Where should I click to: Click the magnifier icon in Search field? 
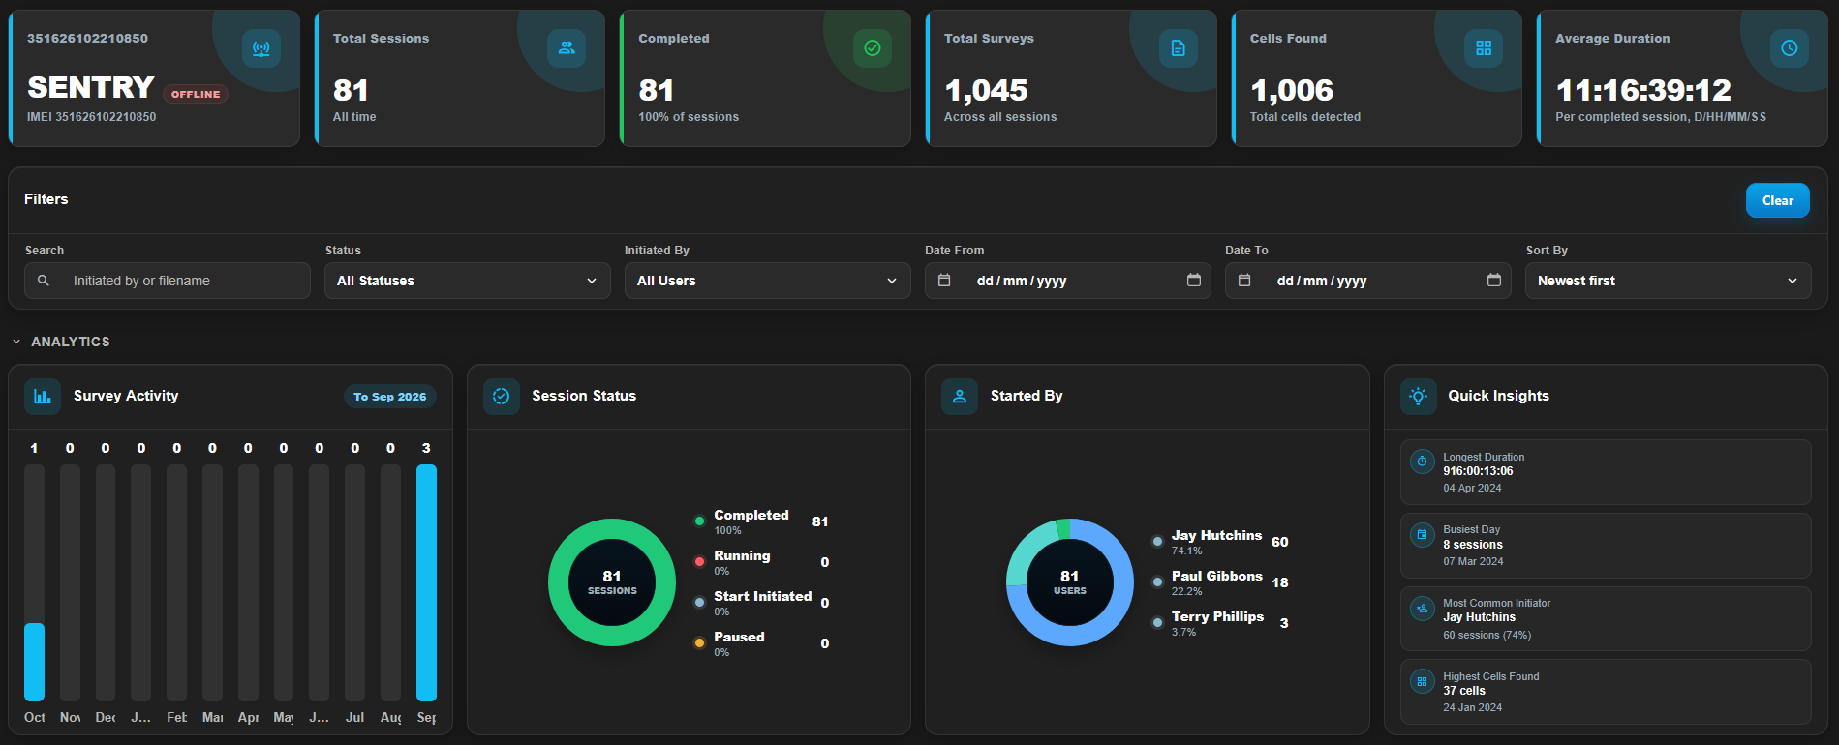pyautogui.click(x=44, y=281)
